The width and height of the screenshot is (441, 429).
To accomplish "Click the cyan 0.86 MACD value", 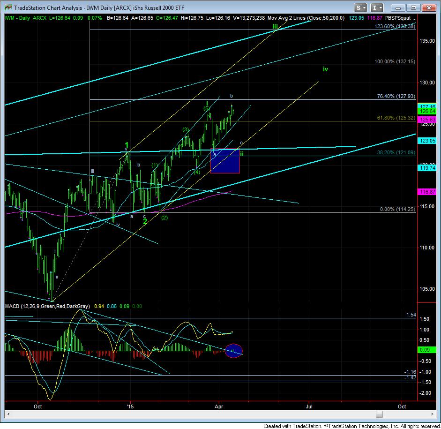I will click(112, 306).
